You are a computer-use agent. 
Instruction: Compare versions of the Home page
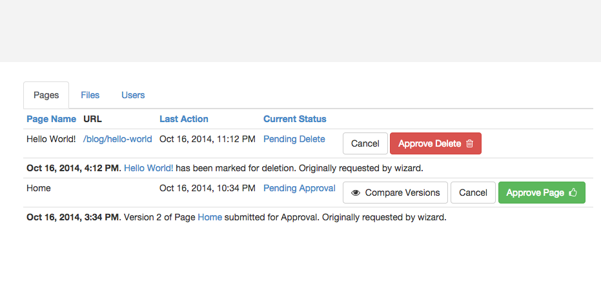pos(395,193)
